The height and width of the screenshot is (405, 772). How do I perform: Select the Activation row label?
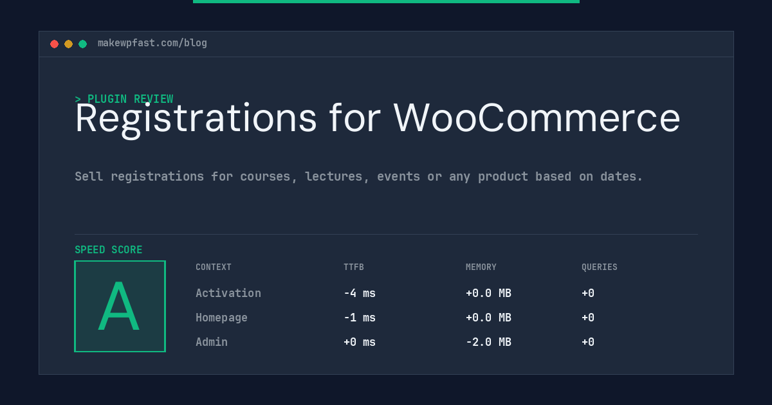click(228, 293)
